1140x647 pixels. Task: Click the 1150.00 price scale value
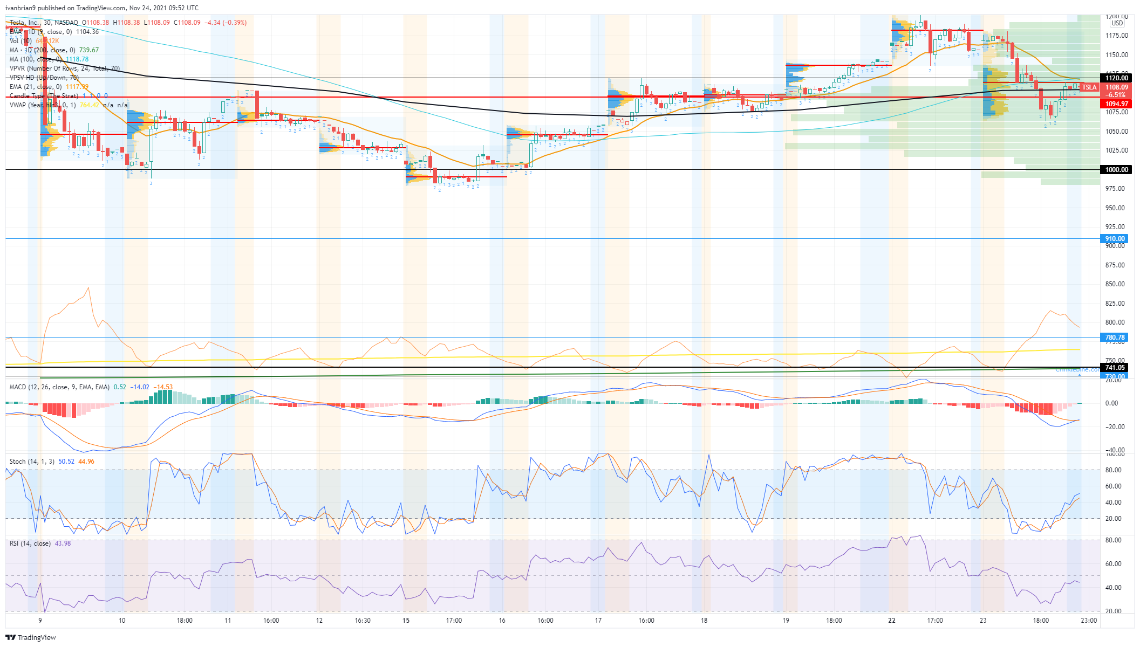1116,55
